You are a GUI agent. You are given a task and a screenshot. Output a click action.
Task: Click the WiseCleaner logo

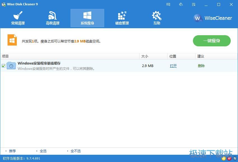213,18
